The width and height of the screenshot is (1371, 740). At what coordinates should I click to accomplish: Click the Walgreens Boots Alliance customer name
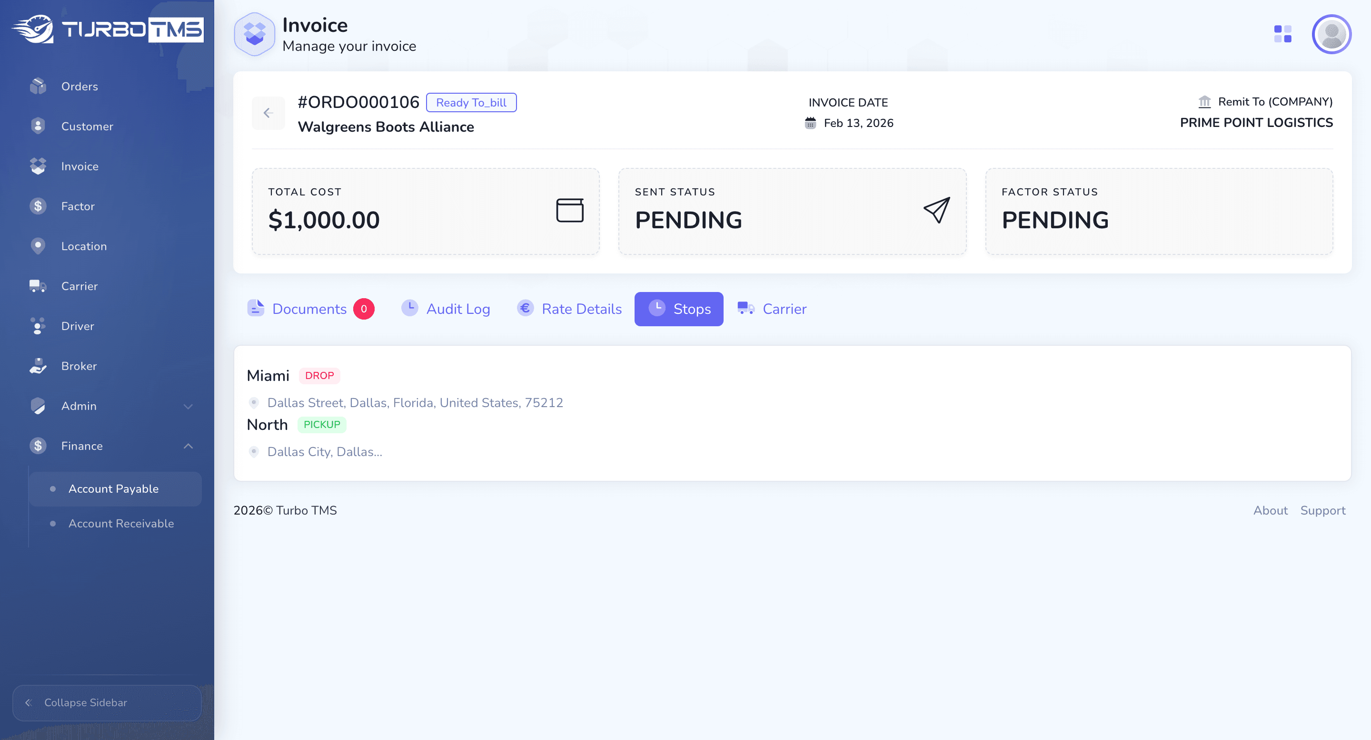pyautogui.click(x=386, y=127)
